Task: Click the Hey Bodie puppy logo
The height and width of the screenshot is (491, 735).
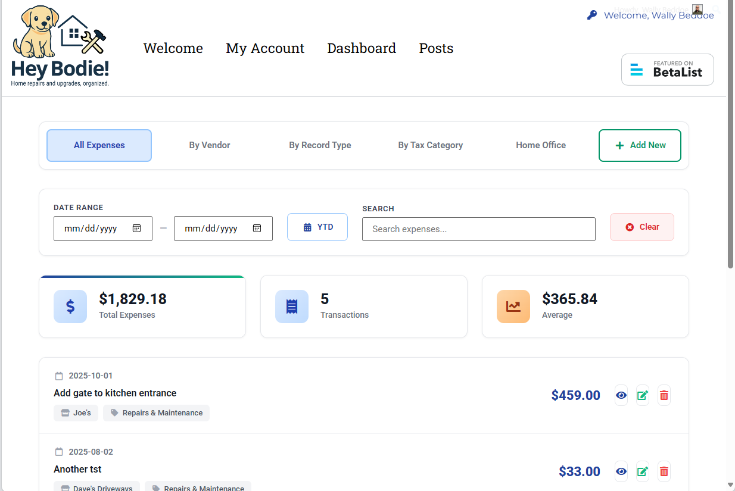Action: 60,46
